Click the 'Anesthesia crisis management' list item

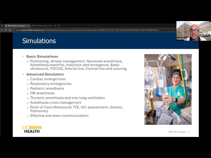tap(56, 102)
